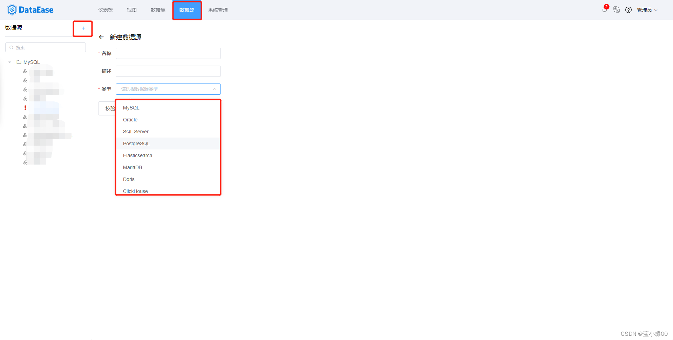Viewport: 673px width, 340px height.
Task: Click the red exclamation error icon in sidebar
Action: (x=25, y=108)
